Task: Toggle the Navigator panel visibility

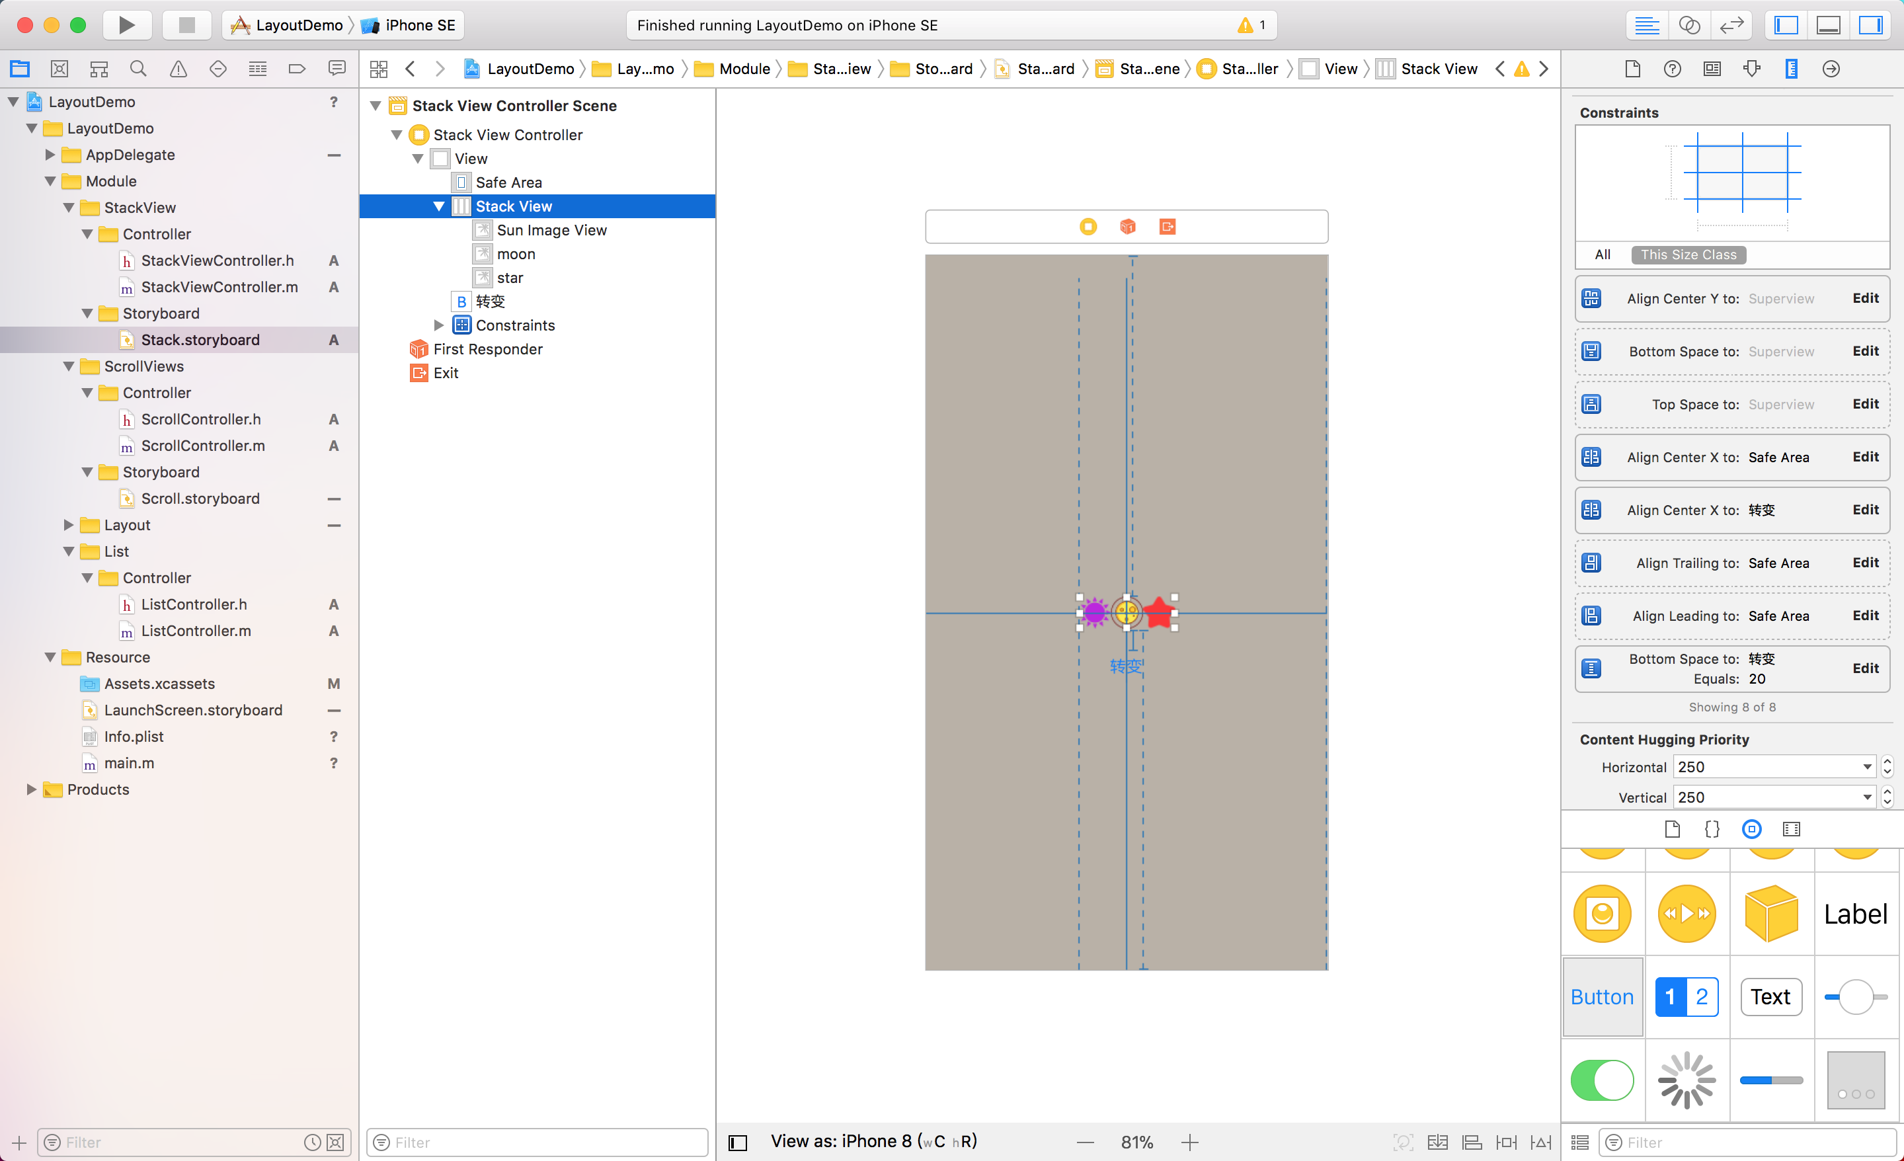Action: 1786,24
